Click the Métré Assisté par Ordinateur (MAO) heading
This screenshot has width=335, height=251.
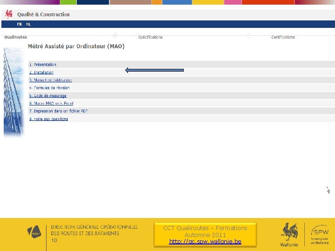coord(76,46)
